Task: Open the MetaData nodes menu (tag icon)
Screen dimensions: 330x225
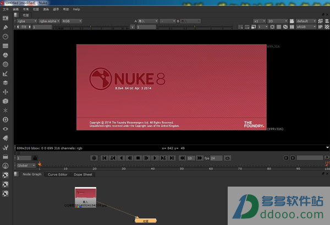Action: (x=5, y=138)
